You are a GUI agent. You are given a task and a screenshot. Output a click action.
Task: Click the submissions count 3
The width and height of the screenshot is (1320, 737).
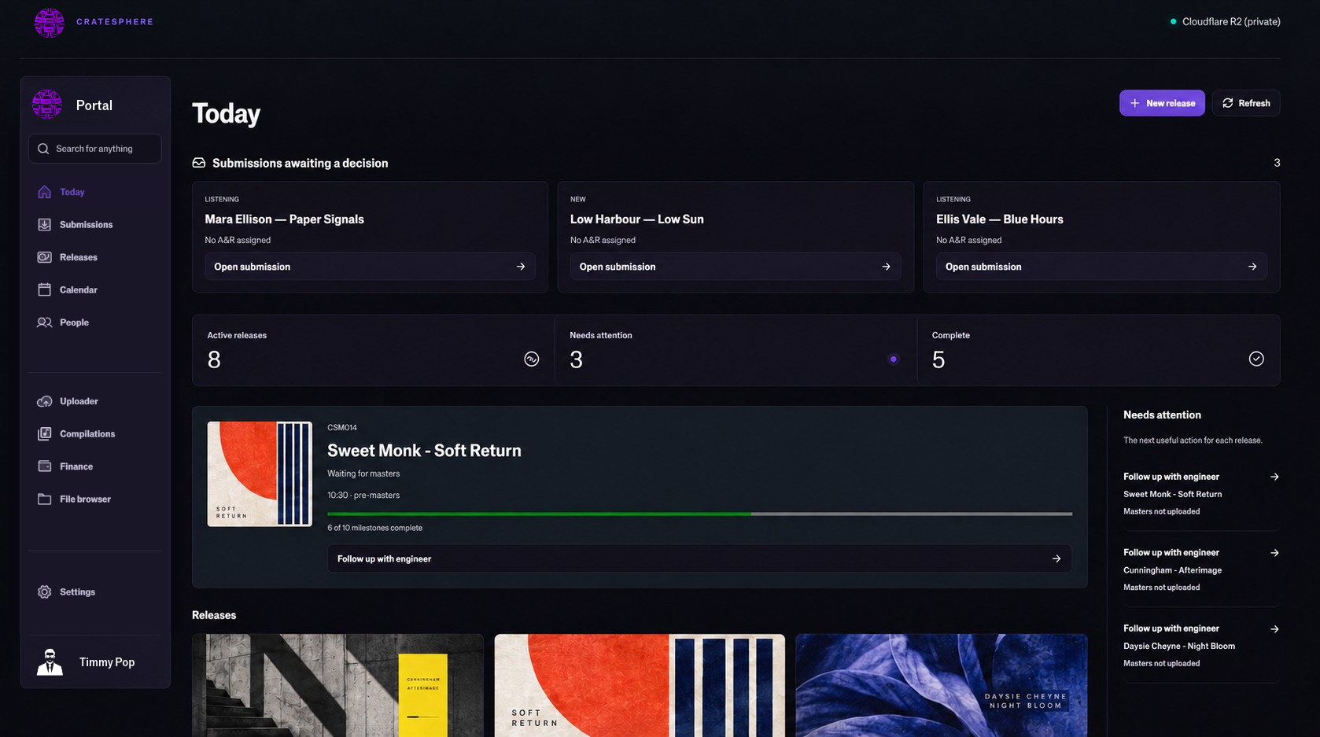(1277, 163)
